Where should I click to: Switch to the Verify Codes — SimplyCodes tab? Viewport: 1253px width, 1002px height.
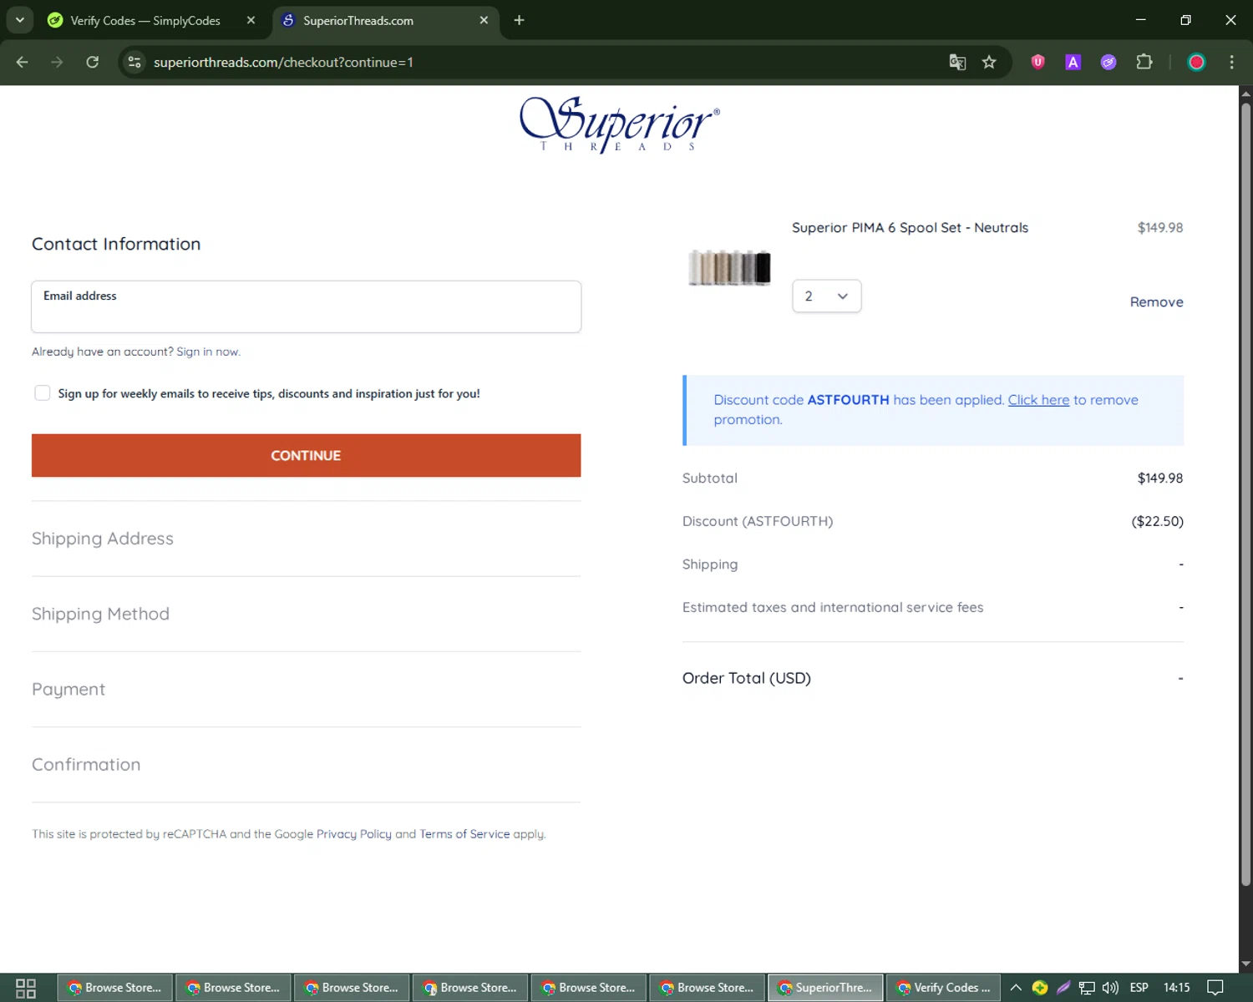tap(145, 20)
